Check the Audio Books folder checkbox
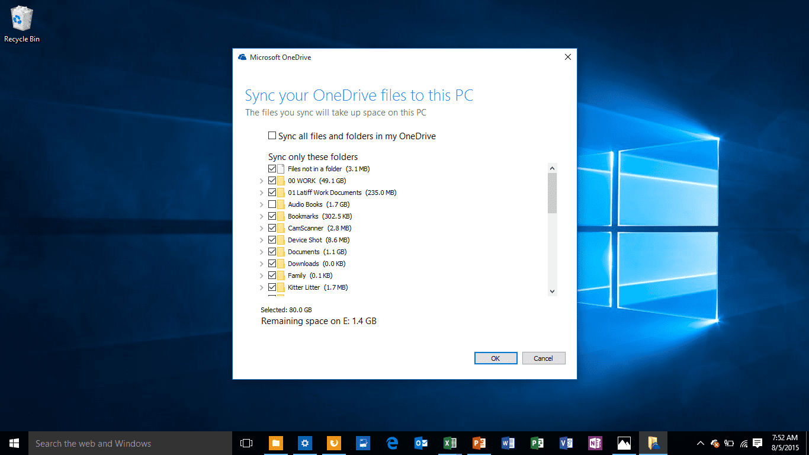809x455 pixels. click(272, 204)
